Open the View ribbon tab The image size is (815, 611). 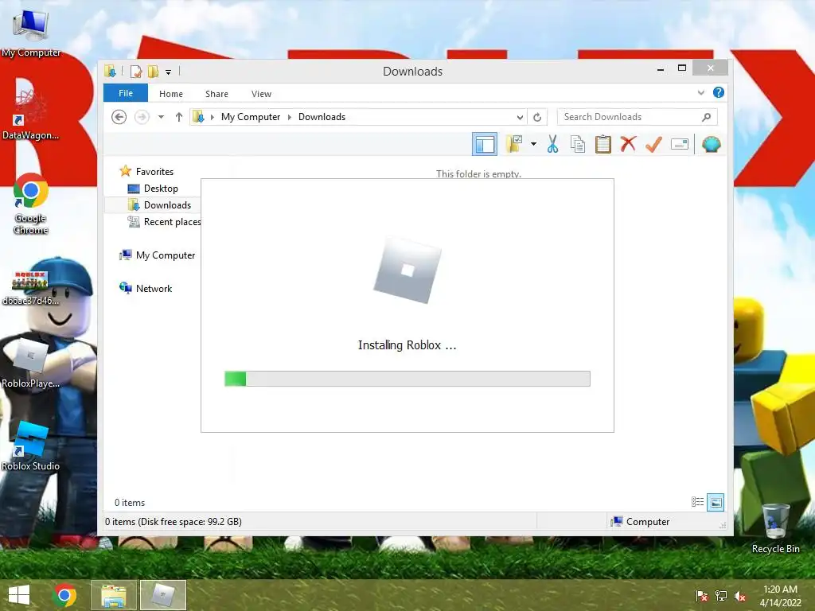(261, 94)
